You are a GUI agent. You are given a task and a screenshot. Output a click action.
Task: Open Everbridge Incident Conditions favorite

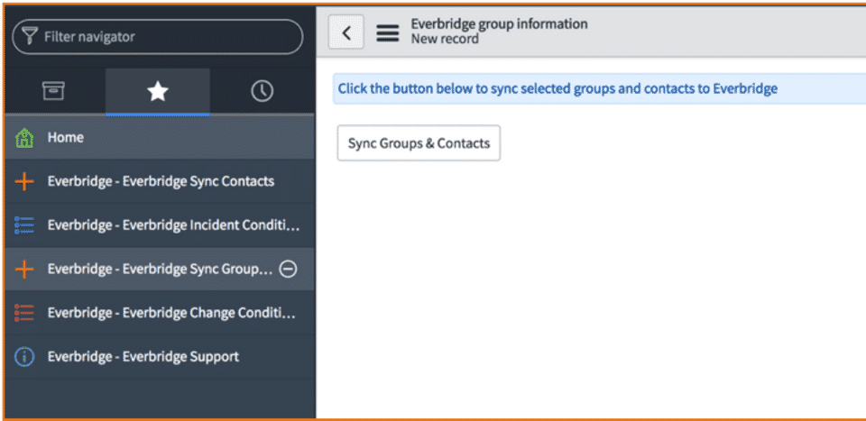[x=160, y=225]
